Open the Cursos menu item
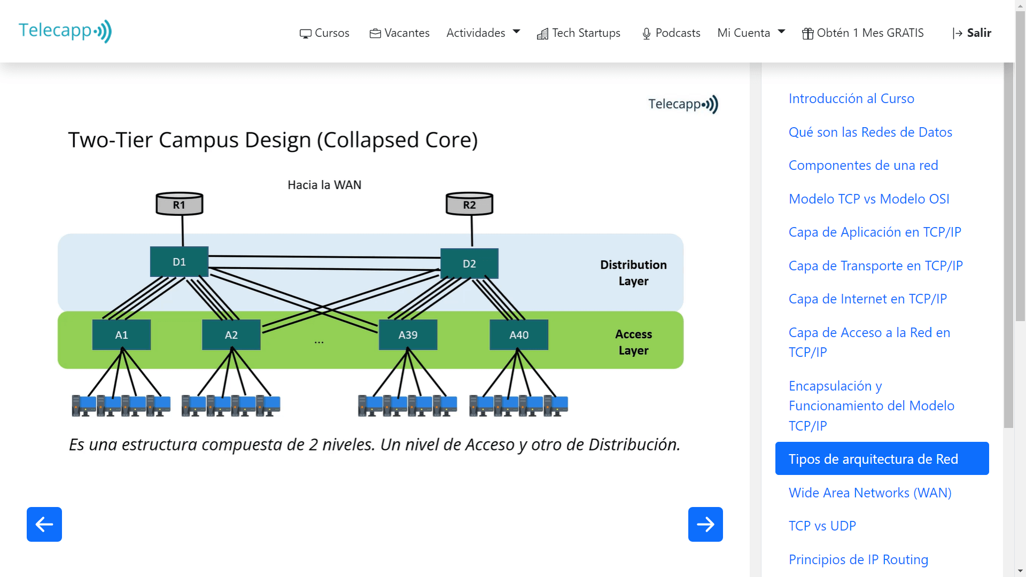 click(x=331, y=33)
